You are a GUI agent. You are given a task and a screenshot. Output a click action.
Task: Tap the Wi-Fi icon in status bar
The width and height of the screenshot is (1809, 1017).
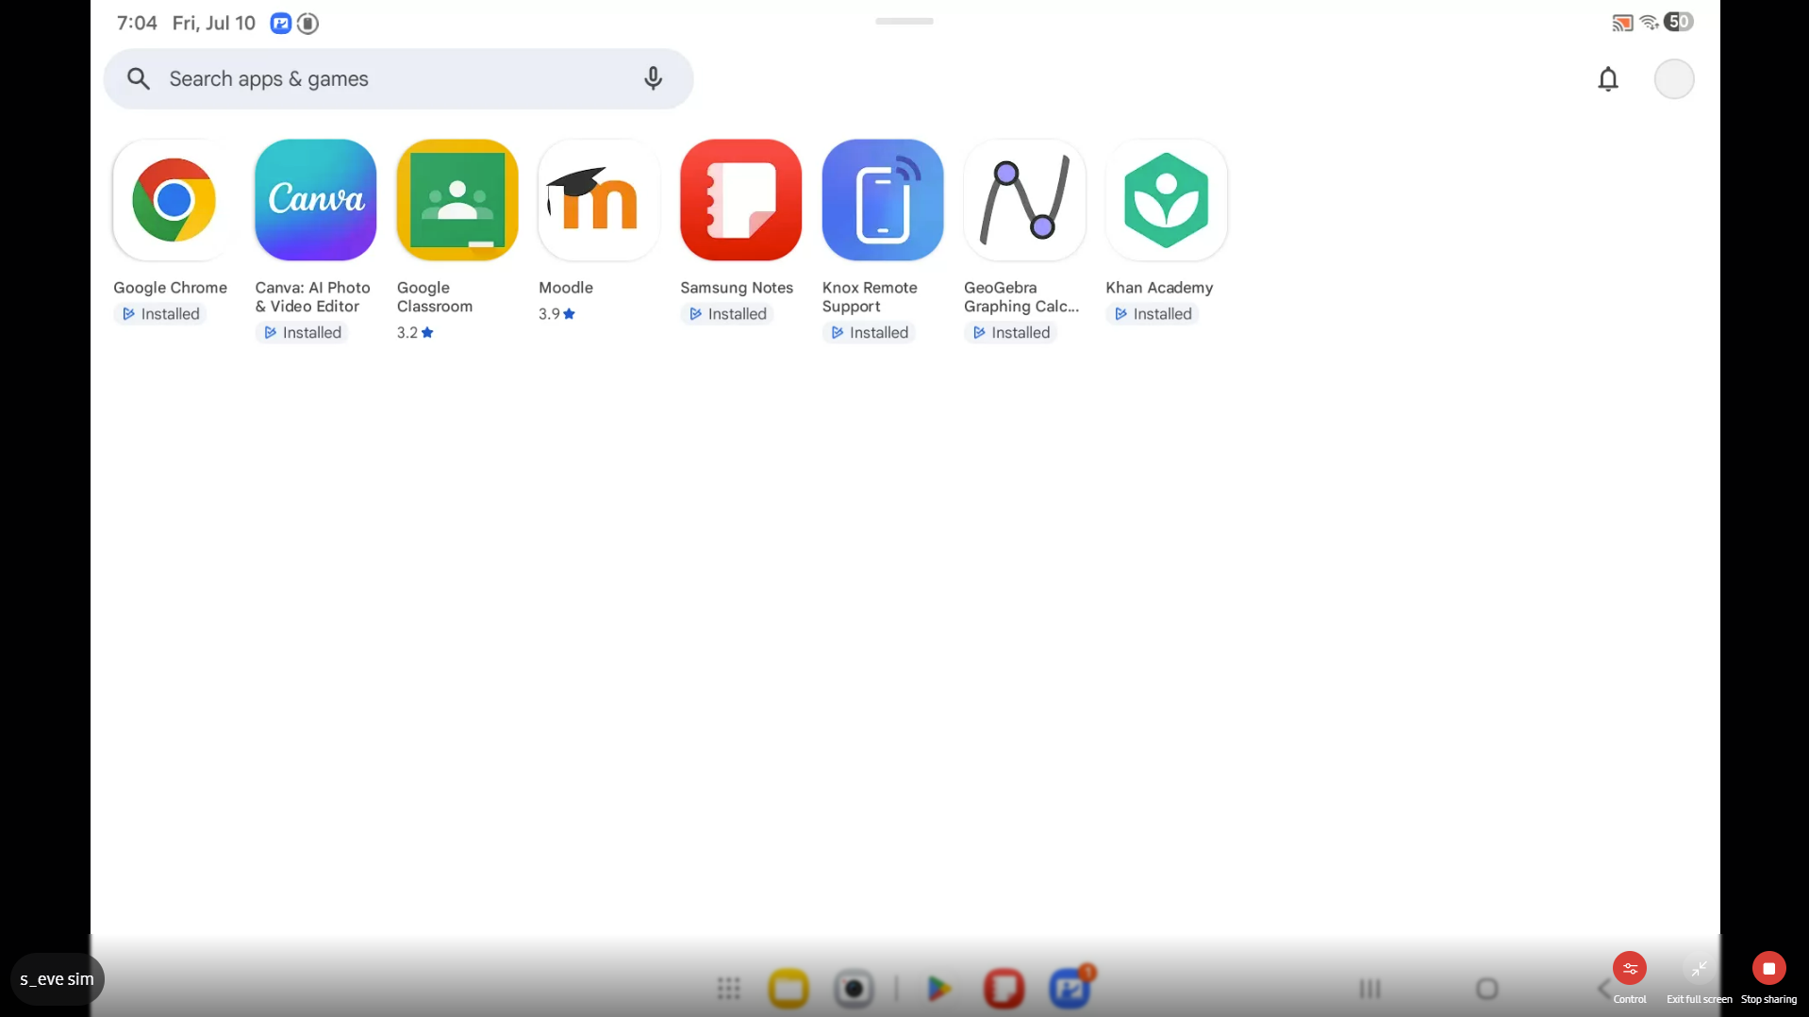(x=1649, y=23)
